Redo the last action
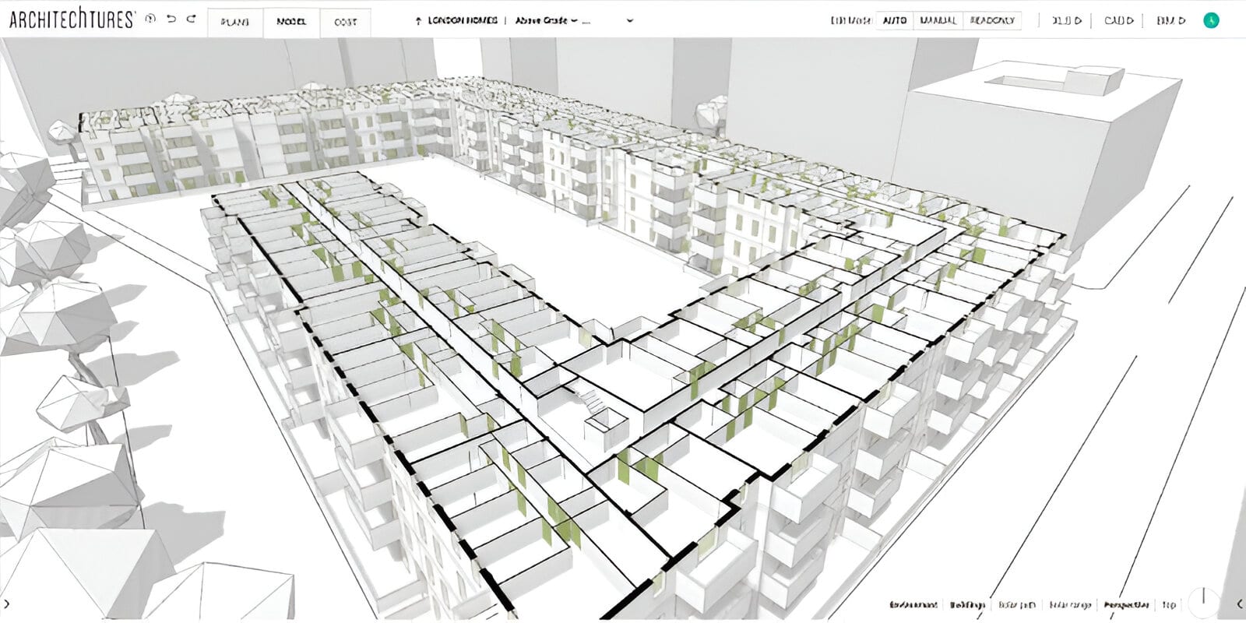This screenshot has height=623, width=1246. pos(192,19)
